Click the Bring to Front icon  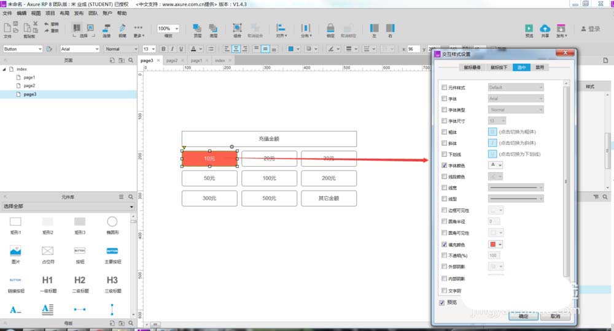[197, 28]
